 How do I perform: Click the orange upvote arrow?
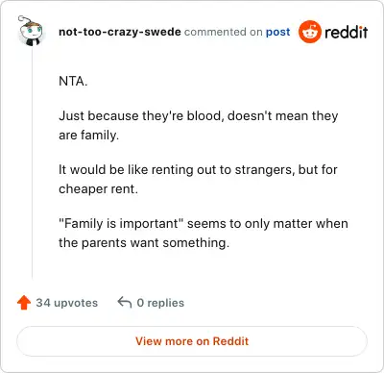[x=24, y=303]
